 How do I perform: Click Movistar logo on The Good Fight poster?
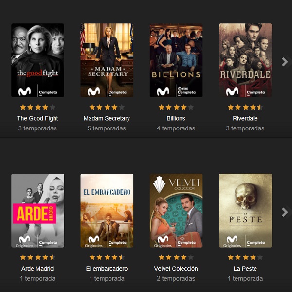click(24, 91)
